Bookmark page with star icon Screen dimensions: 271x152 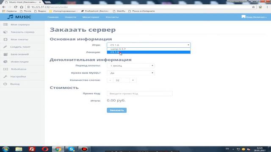[x=253, y=7]
